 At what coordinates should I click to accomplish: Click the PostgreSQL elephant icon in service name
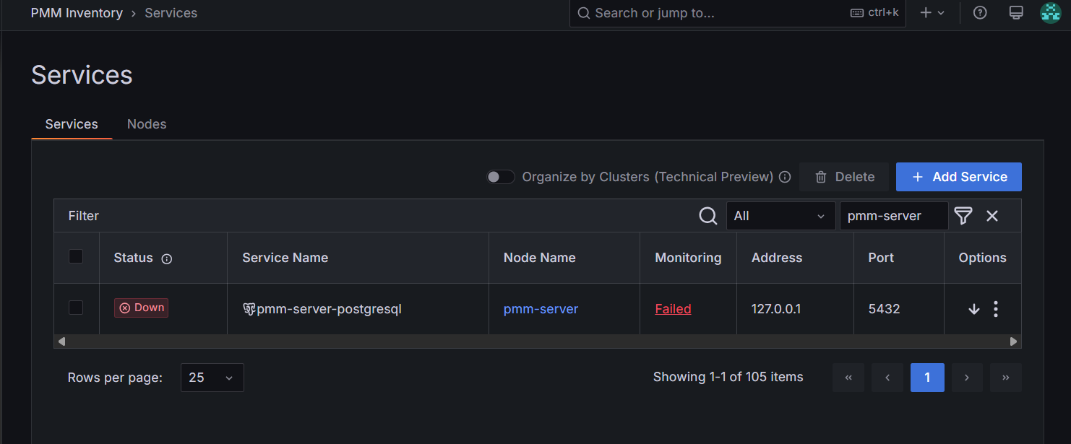[x=249, y=309]
